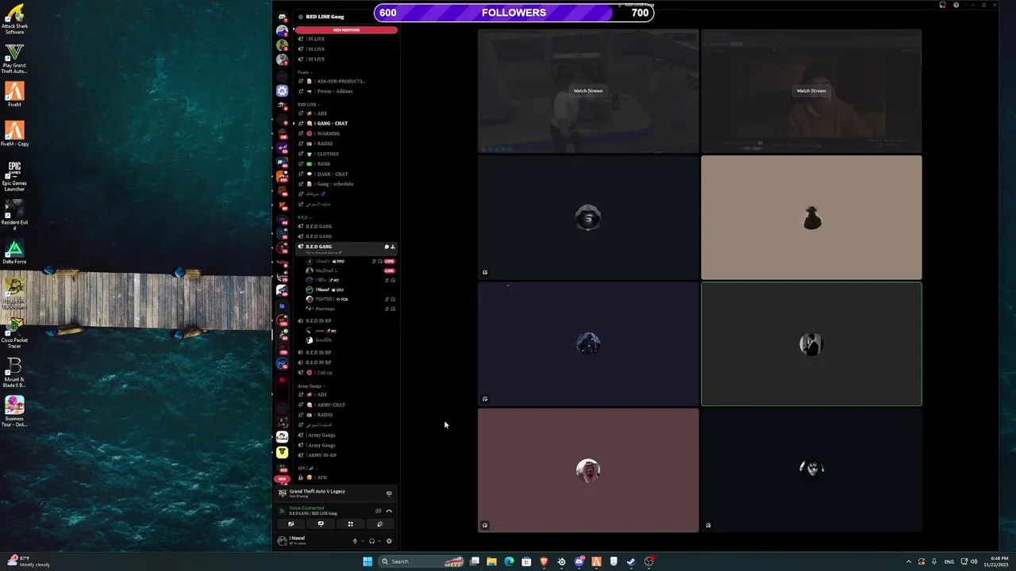Select user Fiamengo in voice list
Viewport: 1016px width, 571px height.
(x=350, y=308)
